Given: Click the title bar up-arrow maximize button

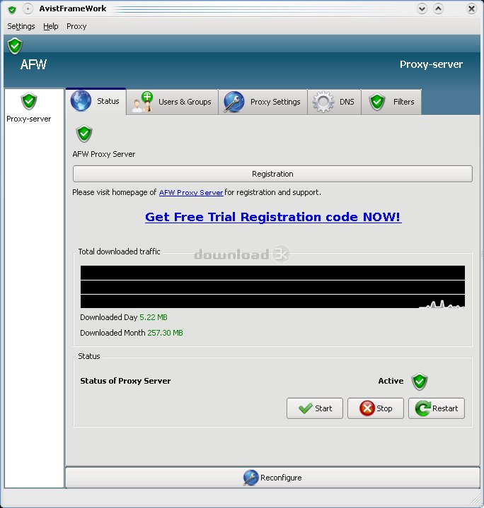Looking at the screenshot, I should tap(438, 8).
